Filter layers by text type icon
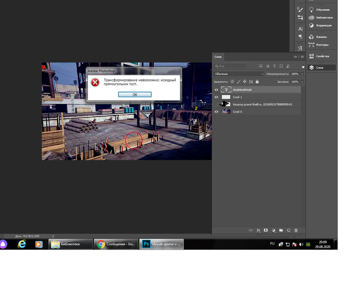The width and height of the screenshot is (359, 287). (274, 66)
